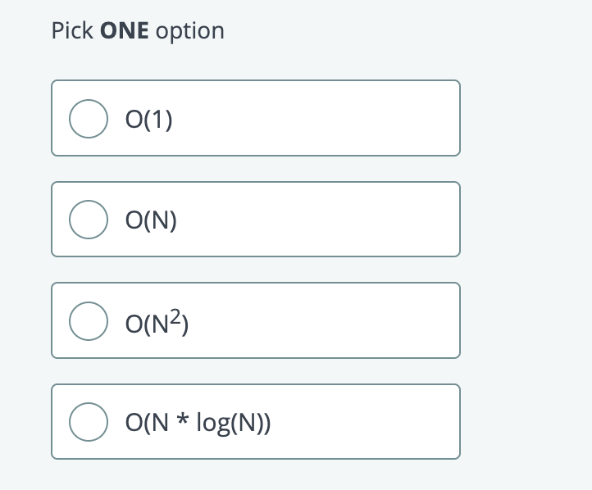592x490 pixels.
Task: Click empty space inside the O(N²) option box
Action: (328, 320)
